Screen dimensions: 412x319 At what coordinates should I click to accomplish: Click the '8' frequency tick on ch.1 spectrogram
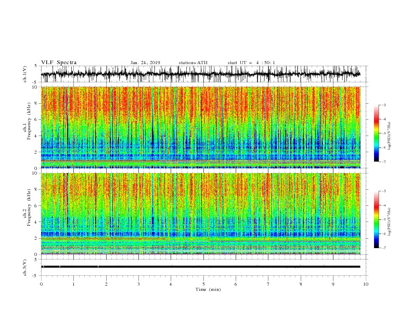[36, 103]
